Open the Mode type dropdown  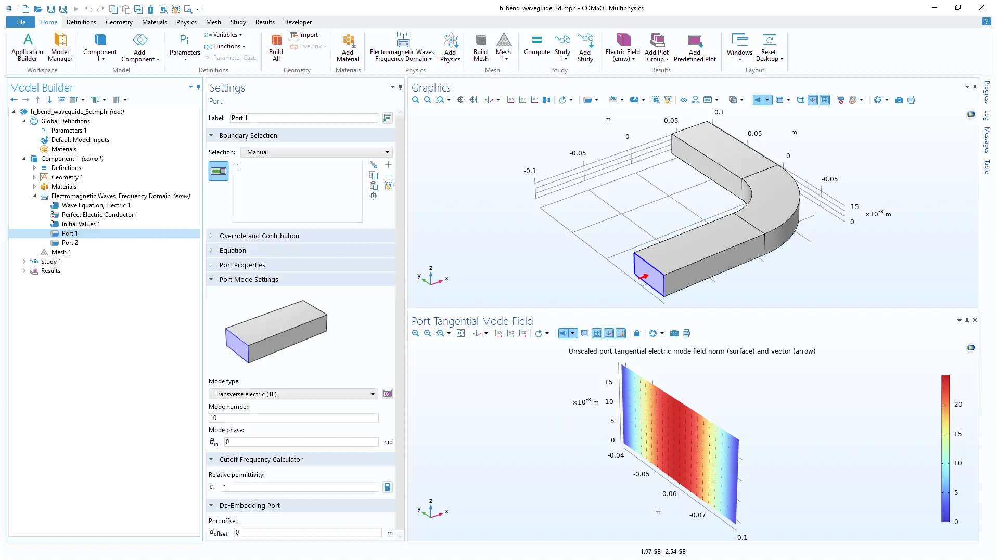pyautogui.click(x=293, y=394)
